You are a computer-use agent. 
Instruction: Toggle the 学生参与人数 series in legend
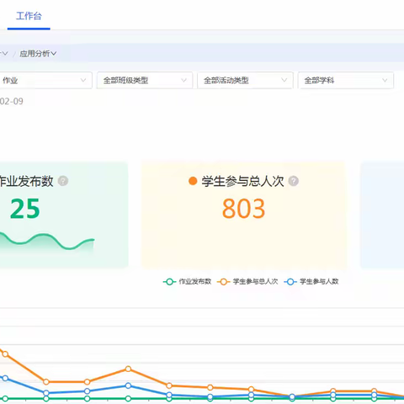pyautogui.click(x=311, y=281)
